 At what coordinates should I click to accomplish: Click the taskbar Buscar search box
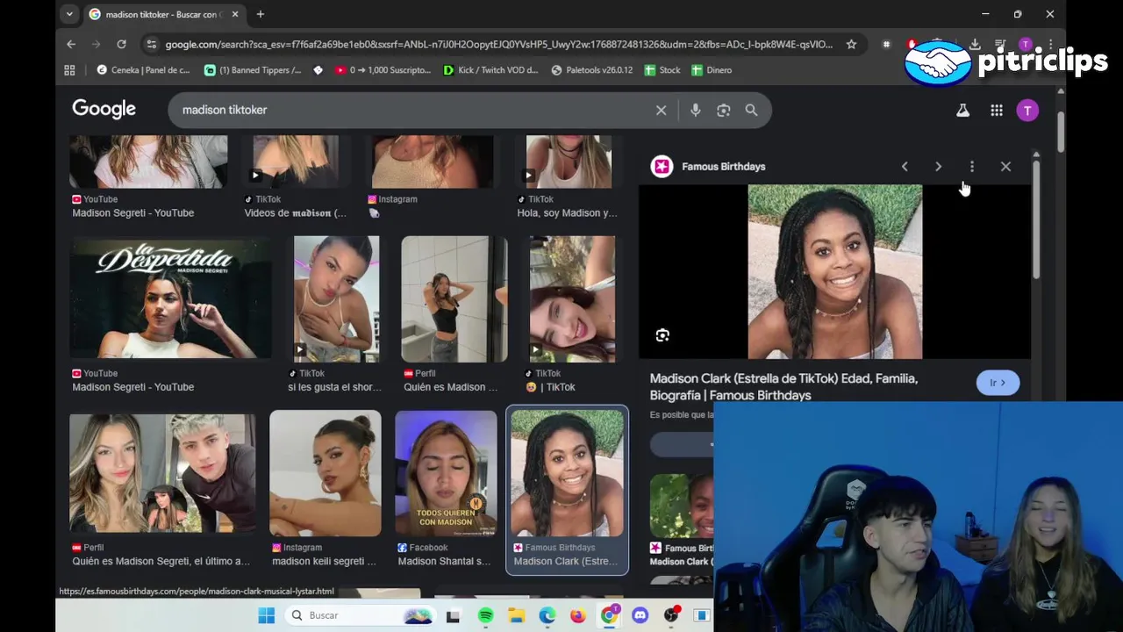point(360,615)
